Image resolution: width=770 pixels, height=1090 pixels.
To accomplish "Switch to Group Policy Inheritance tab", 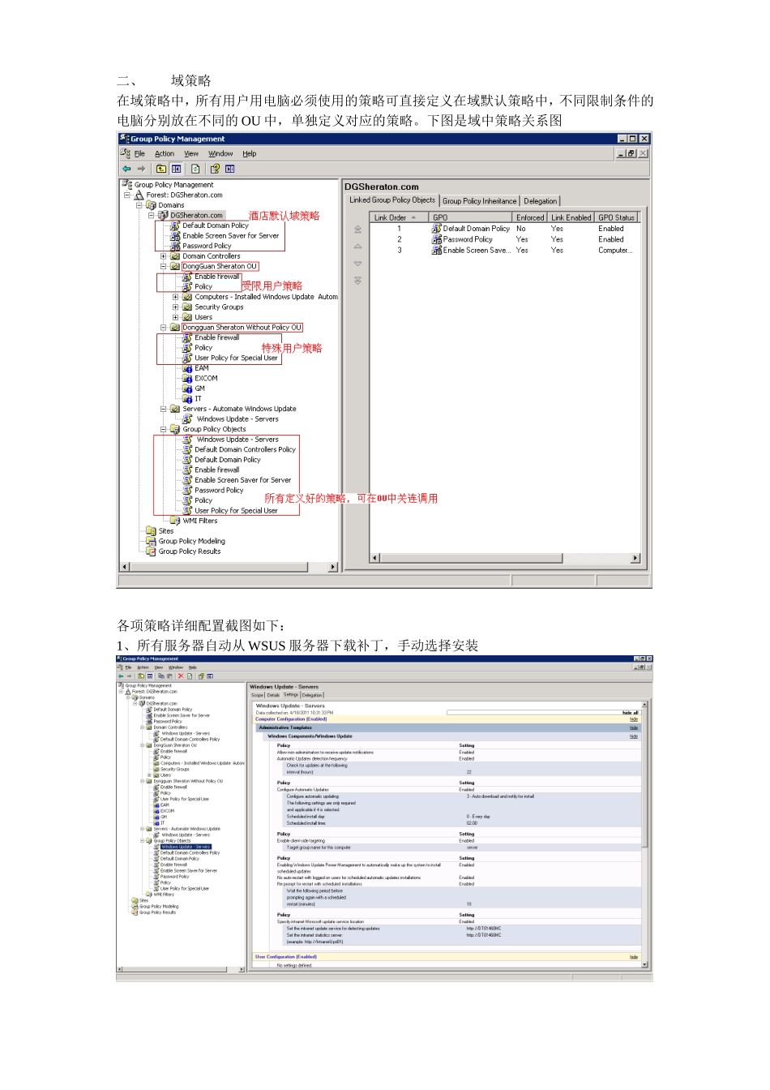I will pos(479,200).
